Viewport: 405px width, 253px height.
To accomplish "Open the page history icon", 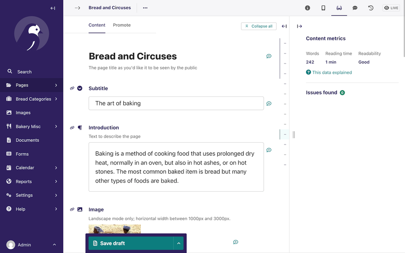I will (x=370, y=8).
